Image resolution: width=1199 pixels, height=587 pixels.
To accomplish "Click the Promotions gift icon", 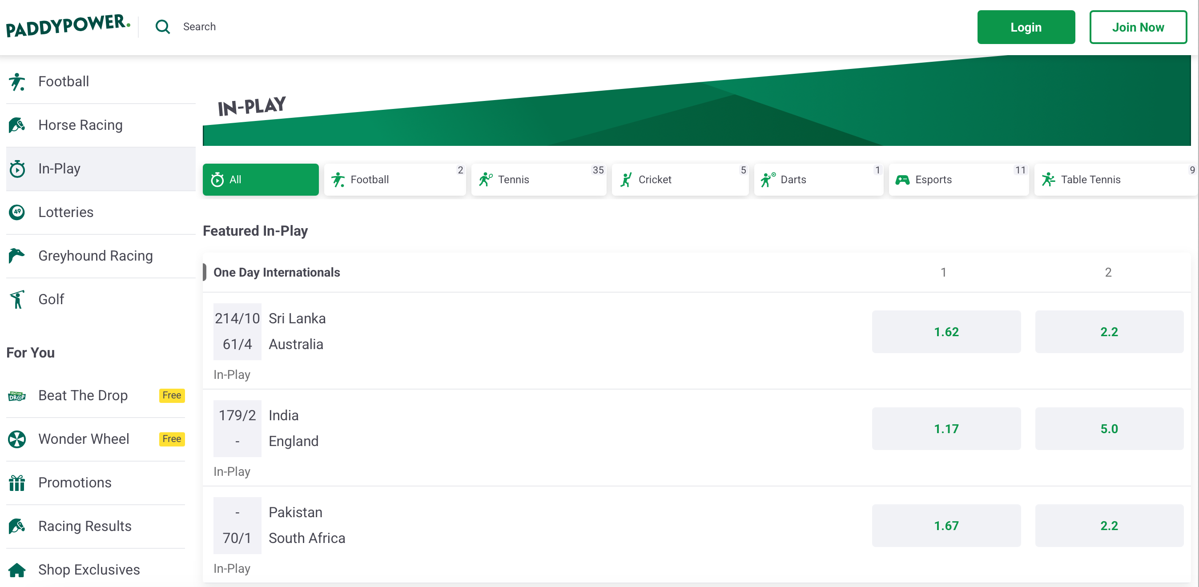I will pos(17,483).
